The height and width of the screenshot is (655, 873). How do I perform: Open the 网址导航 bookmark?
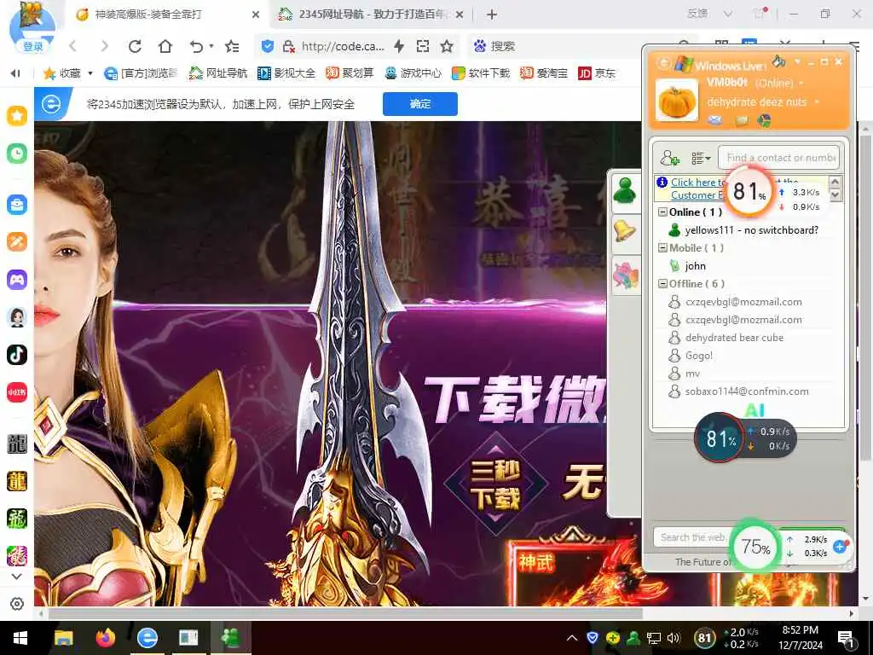pyautogui.click(x=217, y=73)
